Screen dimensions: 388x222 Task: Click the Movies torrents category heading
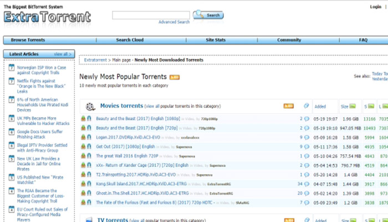click(121, 106)
